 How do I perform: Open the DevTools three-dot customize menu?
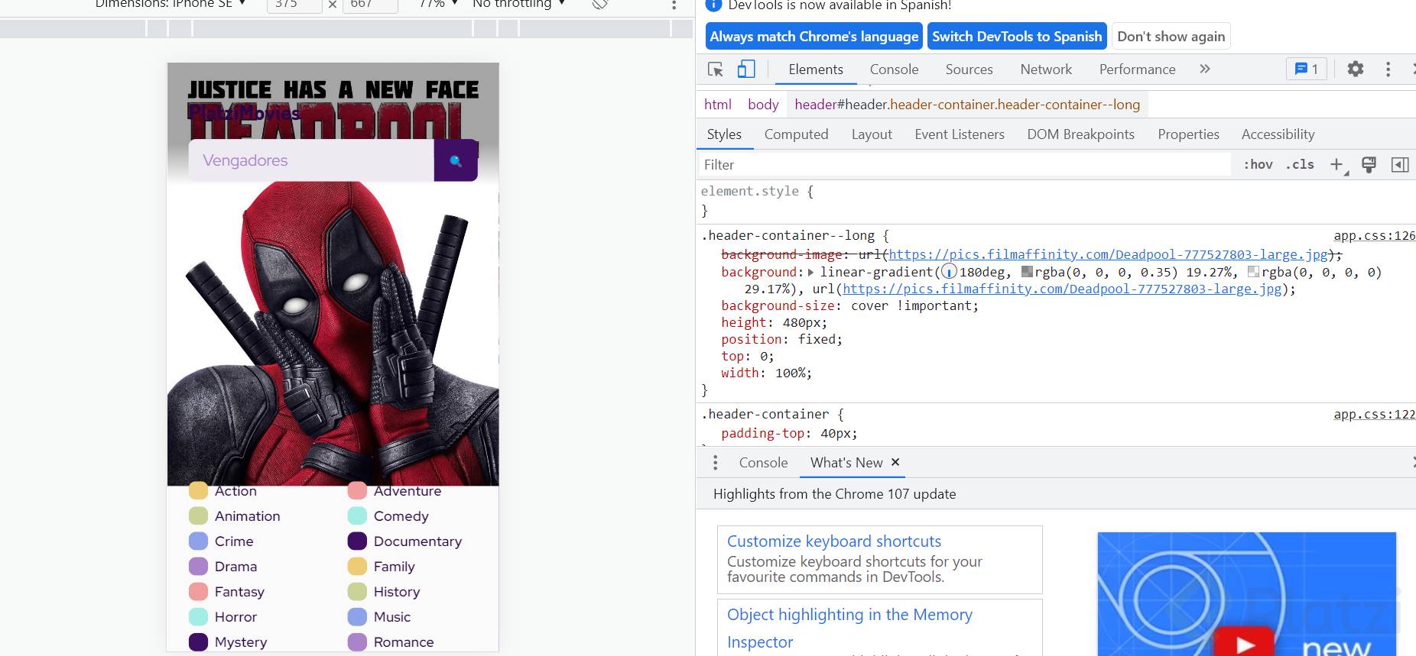point(1388,69)
